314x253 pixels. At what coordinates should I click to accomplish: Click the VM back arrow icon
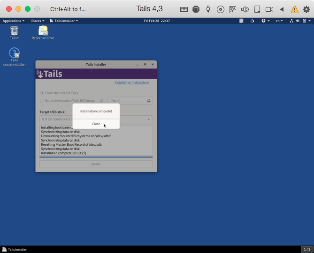[x=282, y=9]
